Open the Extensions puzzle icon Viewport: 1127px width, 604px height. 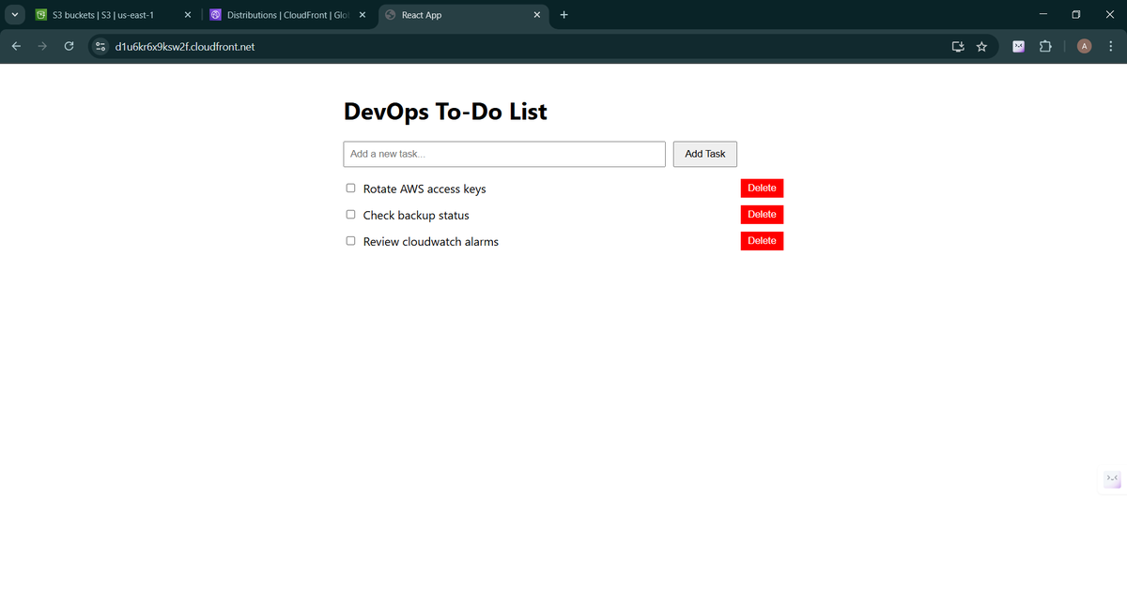tap(1045, 47)
